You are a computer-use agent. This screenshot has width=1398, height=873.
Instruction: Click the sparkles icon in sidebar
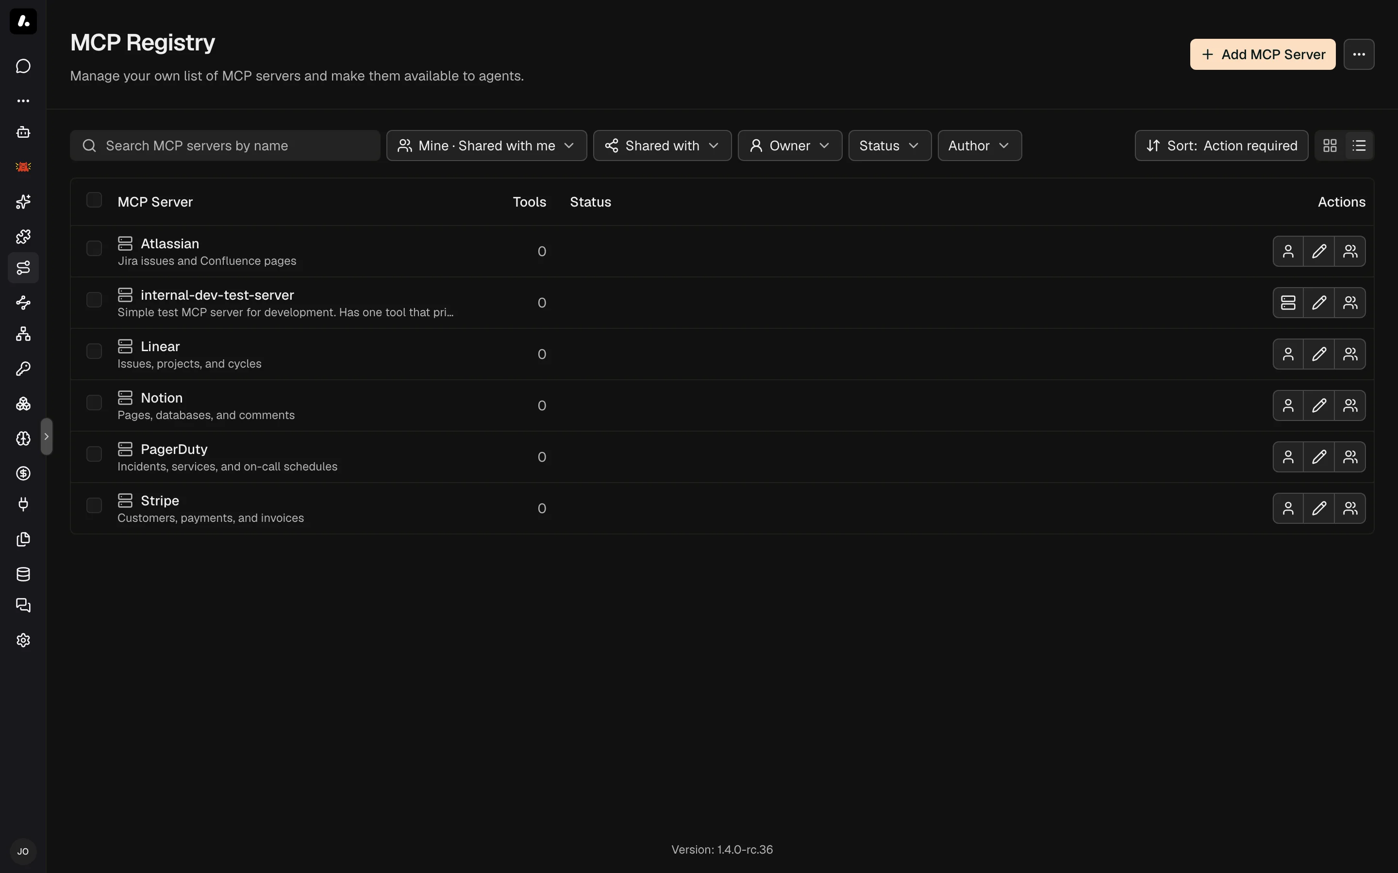click(x=23, y=201)
